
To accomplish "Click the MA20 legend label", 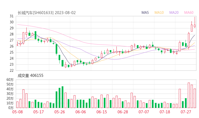I will [174, 13].
